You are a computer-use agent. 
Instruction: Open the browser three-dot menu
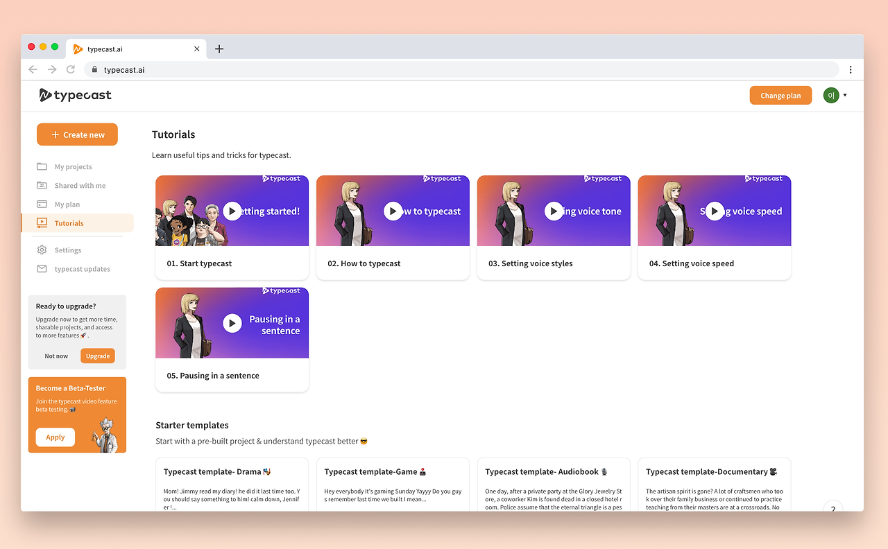tap(851, 69)
